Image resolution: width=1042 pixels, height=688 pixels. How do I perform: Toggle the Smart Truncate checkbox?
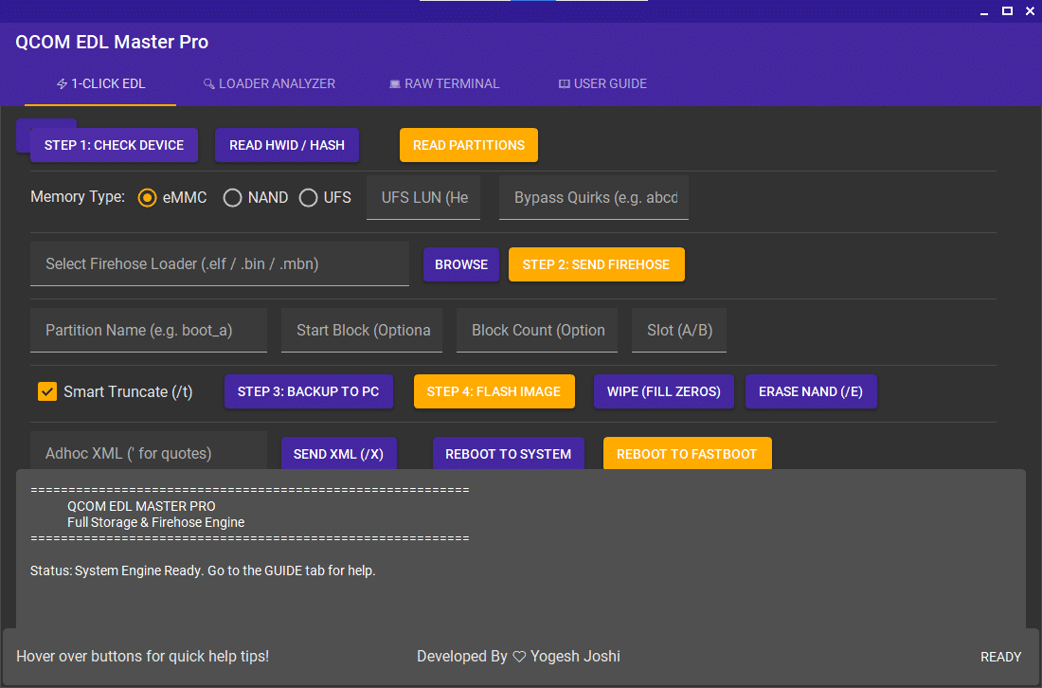tap(47, 391)
